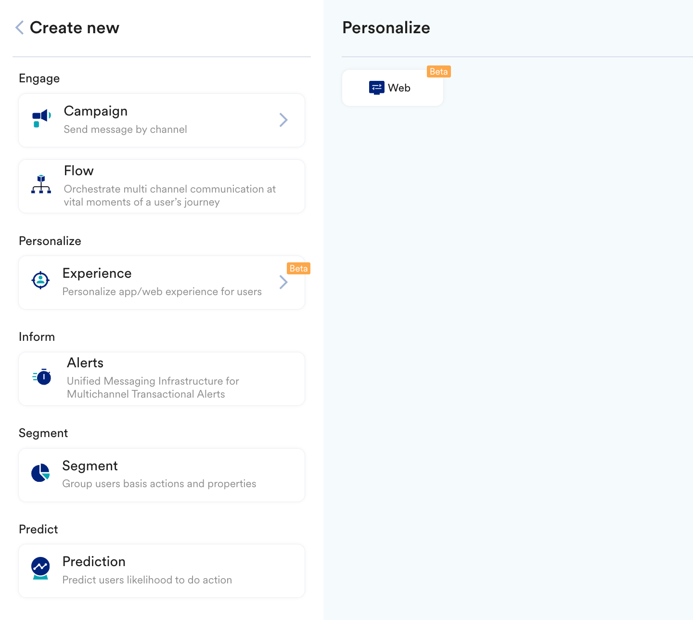This screenshot has height=620, width=693.
Task: Click the Experience target-user icon
Action: [x=40, y=280]
